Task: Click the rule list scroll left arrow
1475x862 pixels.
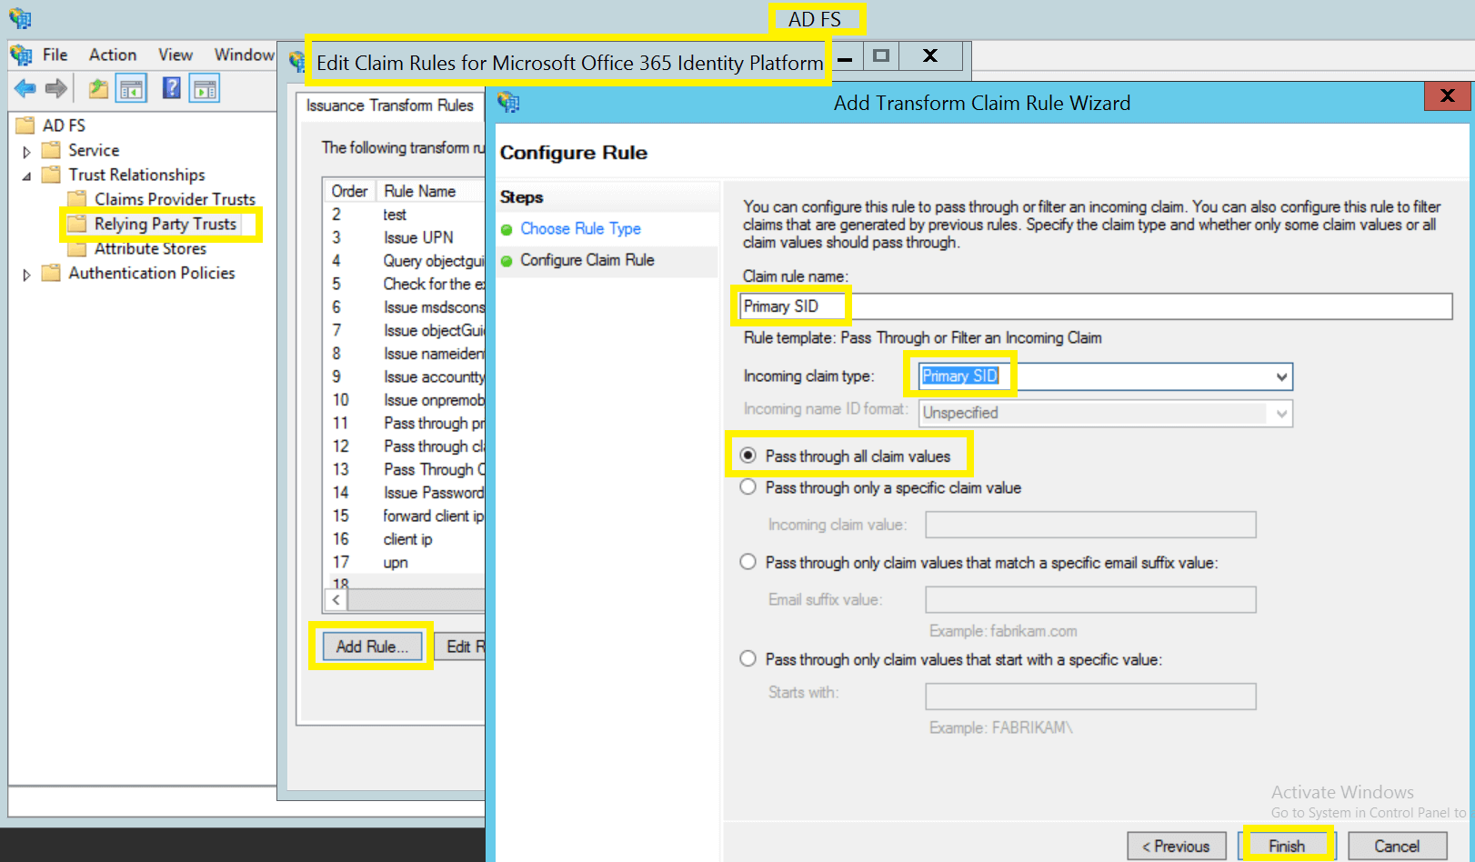Action: 336,600
